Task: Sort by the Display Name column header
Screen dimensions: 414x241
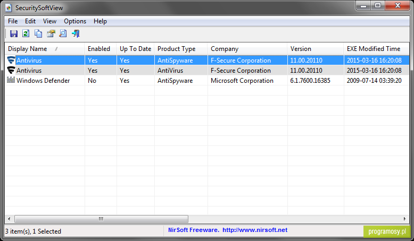Action: [45, 49]
